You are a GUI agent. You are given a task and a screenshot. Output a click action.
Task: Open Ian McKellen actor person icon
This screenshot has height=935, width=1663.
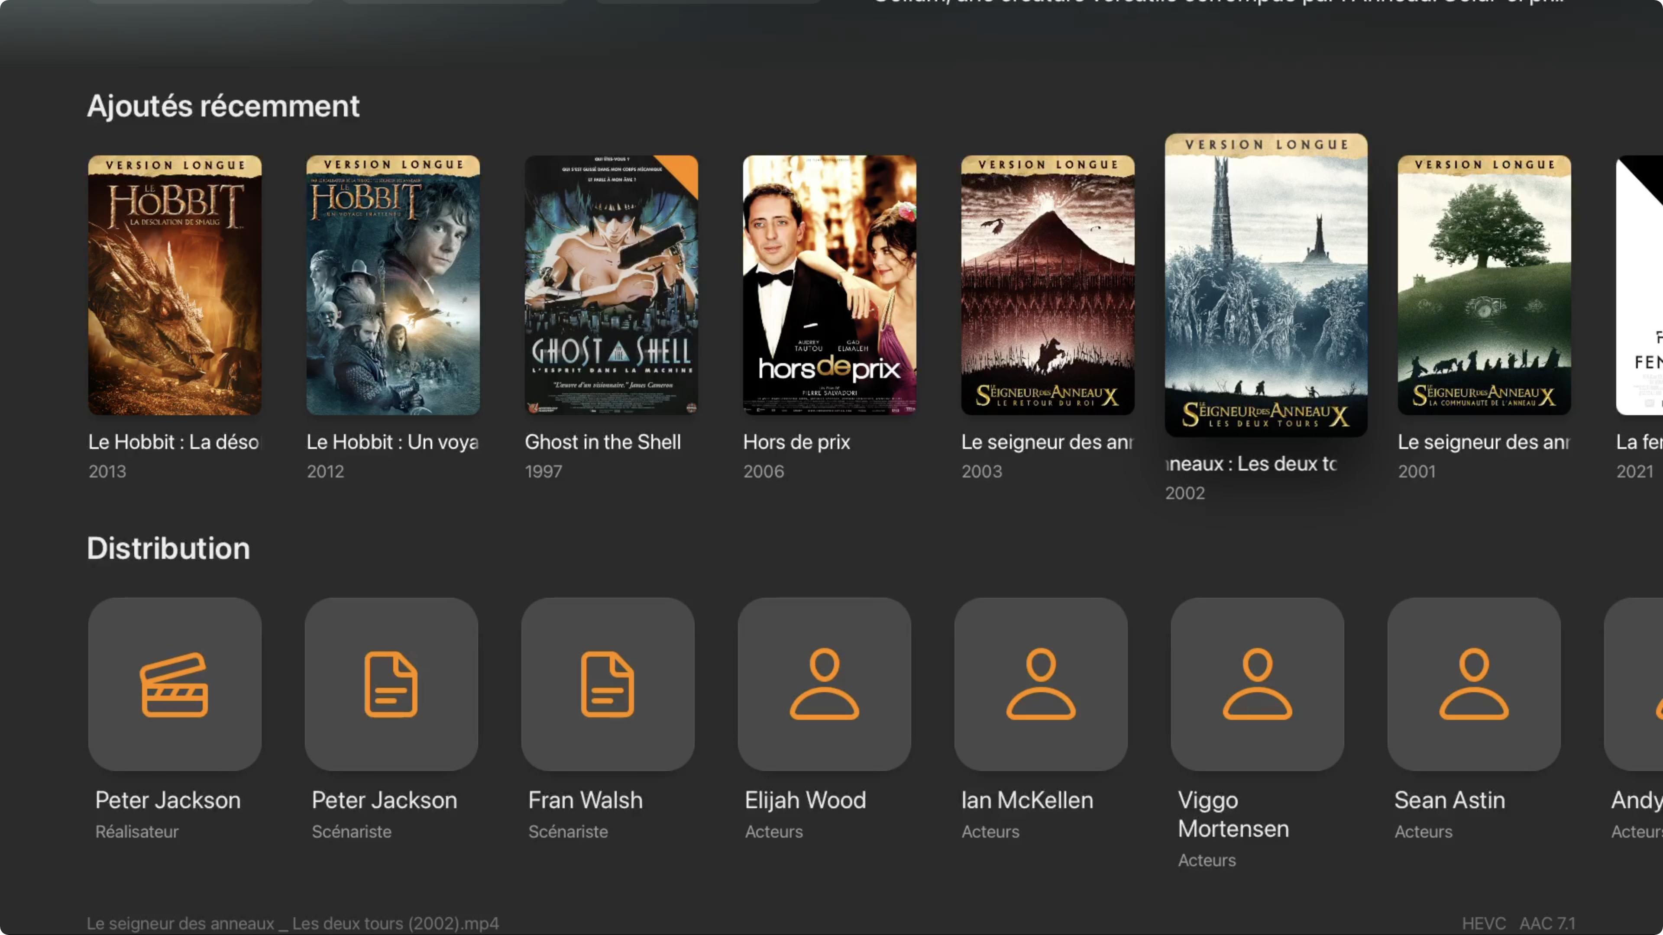tap(1041, 684)
